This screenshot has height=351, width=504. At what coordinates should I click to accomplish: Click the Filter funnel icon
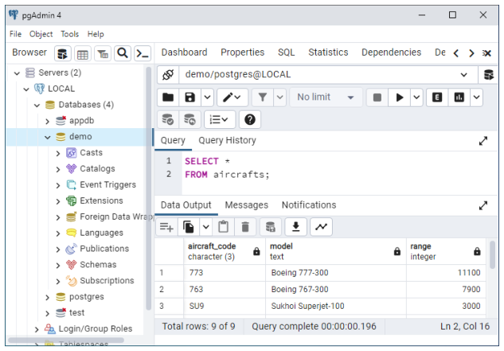(x=263, y=97)
